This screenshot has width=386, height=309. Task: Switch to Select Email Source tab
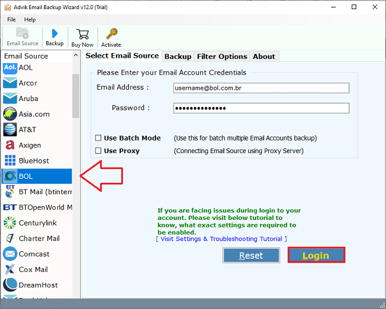[122, 55]
